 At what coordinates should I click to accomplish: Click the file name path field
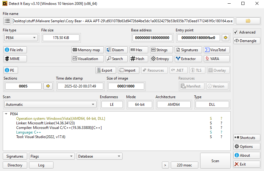(123, 21)
